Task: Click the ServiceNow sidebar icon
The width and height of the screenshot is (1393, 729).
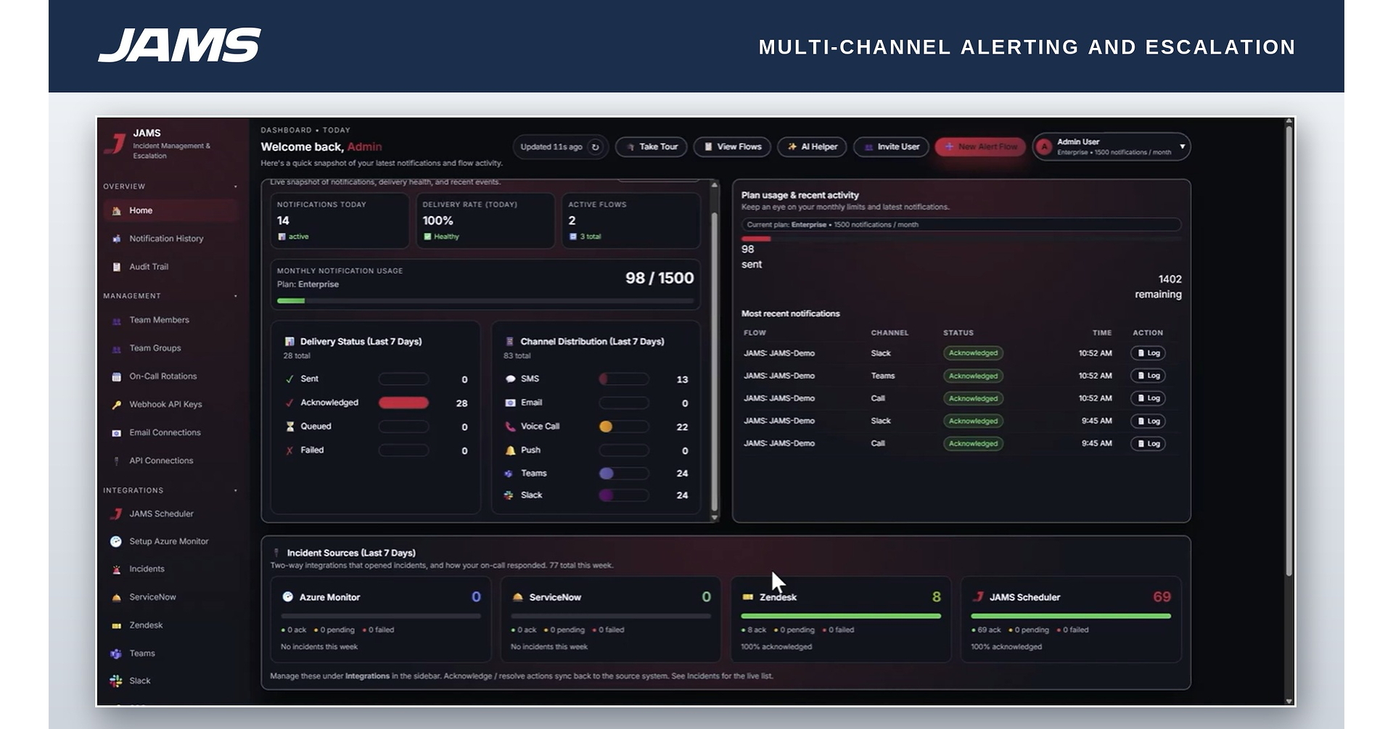Action: [116, 598]
